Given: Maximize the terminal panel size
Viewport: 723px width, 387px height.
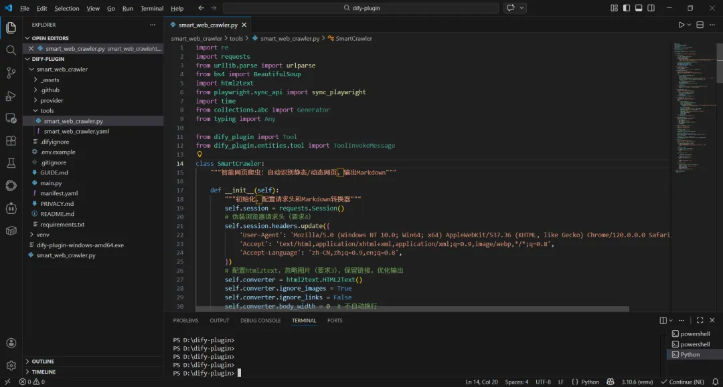Looking at the screenshot, I should [699, 321].
